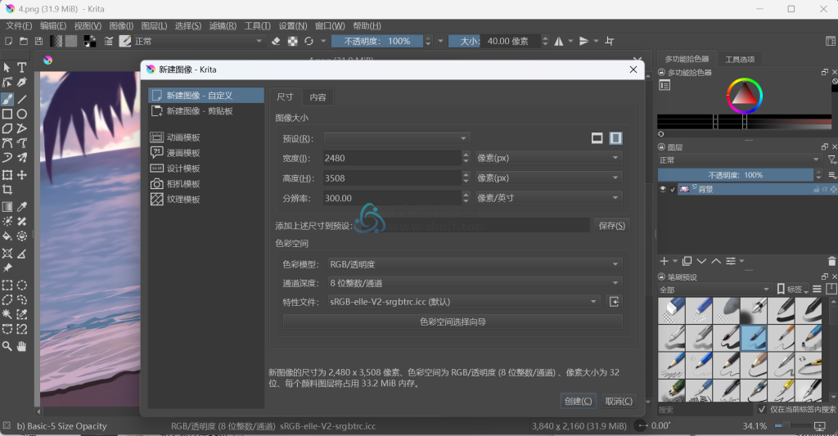Click the 分辨率 input field

pyautogui.click(x=392, y=198)
